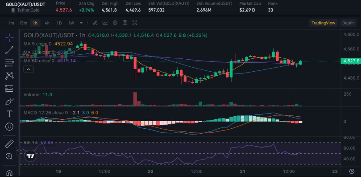The width and height of the screenshot is (361, 177).
Task: Open the drawing pencil toolbar icon
Action: tap(95, 23)
